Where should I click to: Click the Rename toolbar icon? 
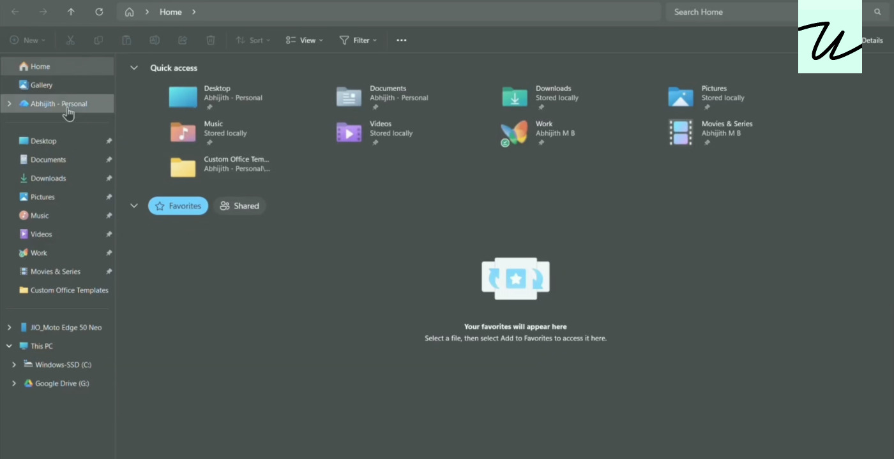(155, 40)
